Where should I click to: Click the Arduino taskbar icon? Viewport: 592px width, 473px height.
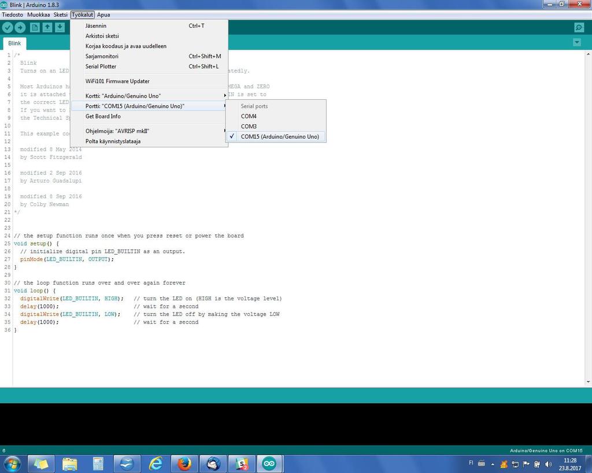pyautogui.click(x=269, y=464)
